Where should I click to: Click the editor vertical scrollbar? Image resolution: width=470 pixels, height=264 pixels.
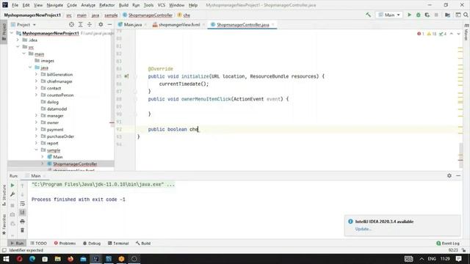460,156
